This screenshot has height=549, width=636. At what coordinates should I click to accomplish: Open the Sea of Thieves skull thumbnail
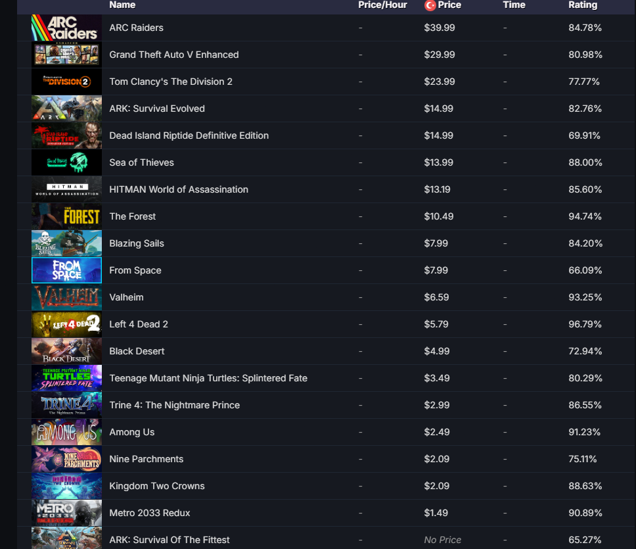(x=66, y=162)
